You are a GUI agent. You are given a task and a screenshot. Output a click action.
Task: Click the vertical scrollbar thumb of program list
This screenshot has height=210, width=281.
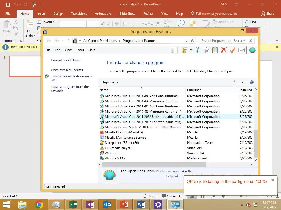click(255, 144)
